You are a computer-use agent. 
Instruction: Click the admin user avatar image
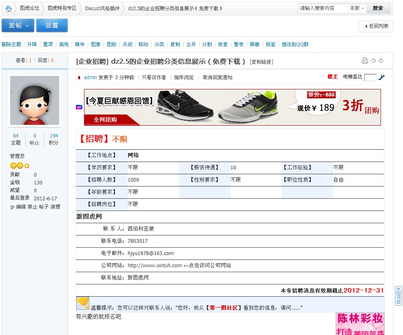[x=35, y=100]
